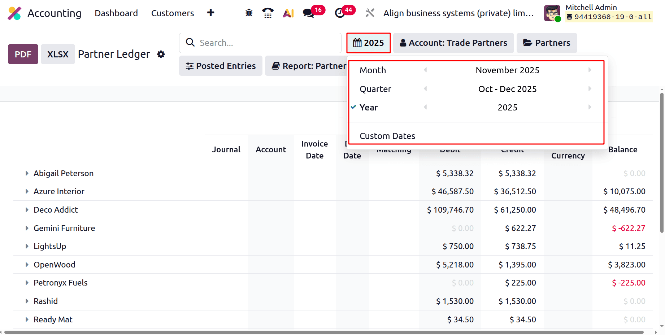Select the checked Year period option
Image resolution: width=665 pixels, height=335 pixels.
click(368, 107)
